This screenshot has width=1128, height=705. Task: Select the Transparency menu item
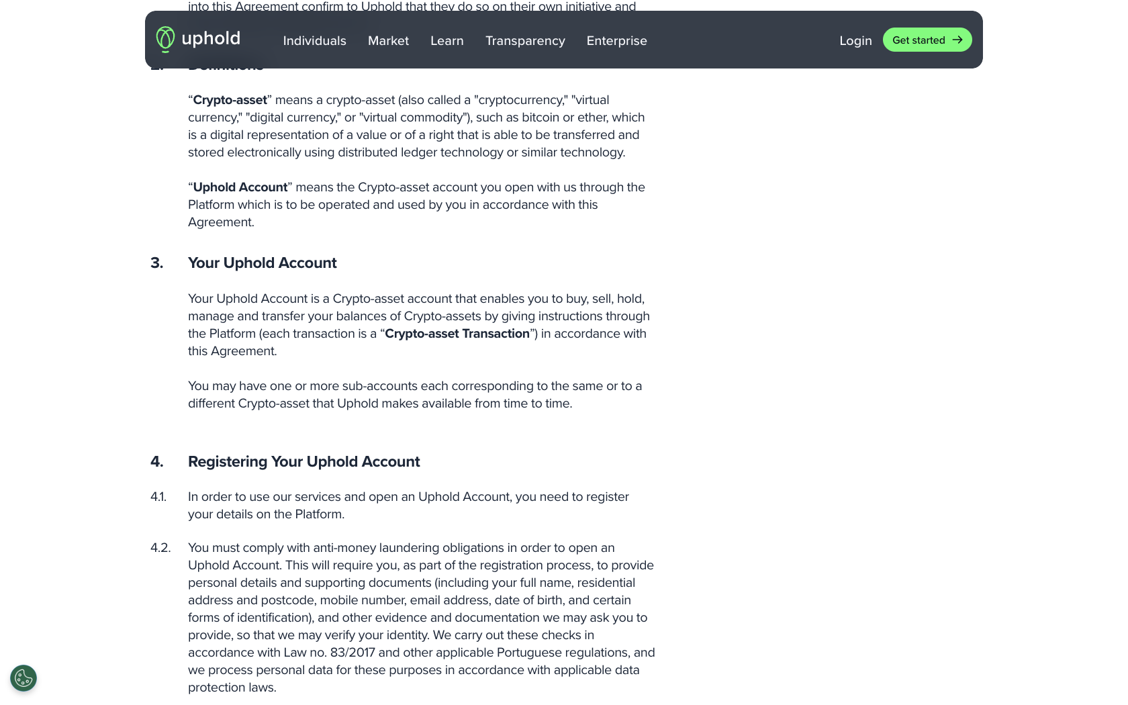525,41
